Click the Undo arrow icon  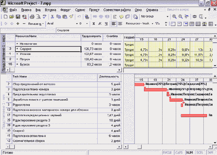pos(79,17)
